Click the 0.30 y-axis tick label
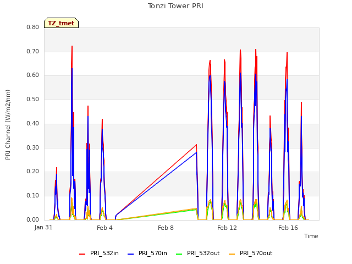Viewport: 352px width, 264px height. [33, 148]
